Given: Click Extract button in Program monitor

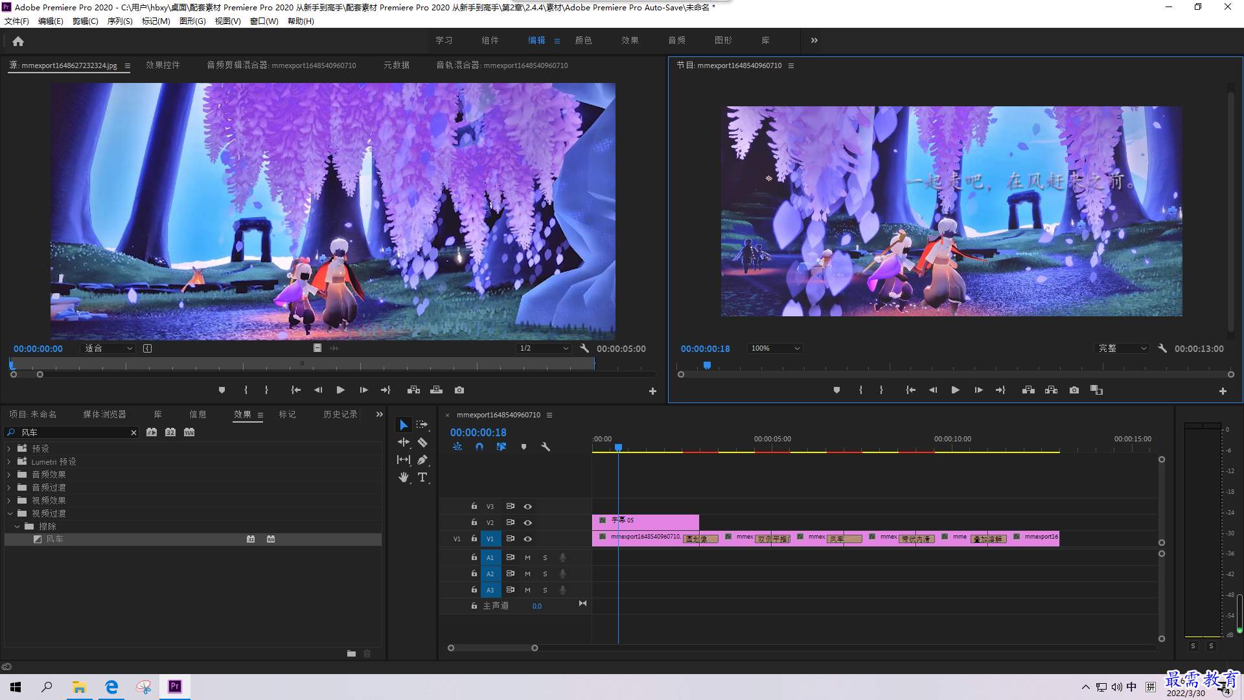Looking at the screenshot, I should tap(1051, 390).
